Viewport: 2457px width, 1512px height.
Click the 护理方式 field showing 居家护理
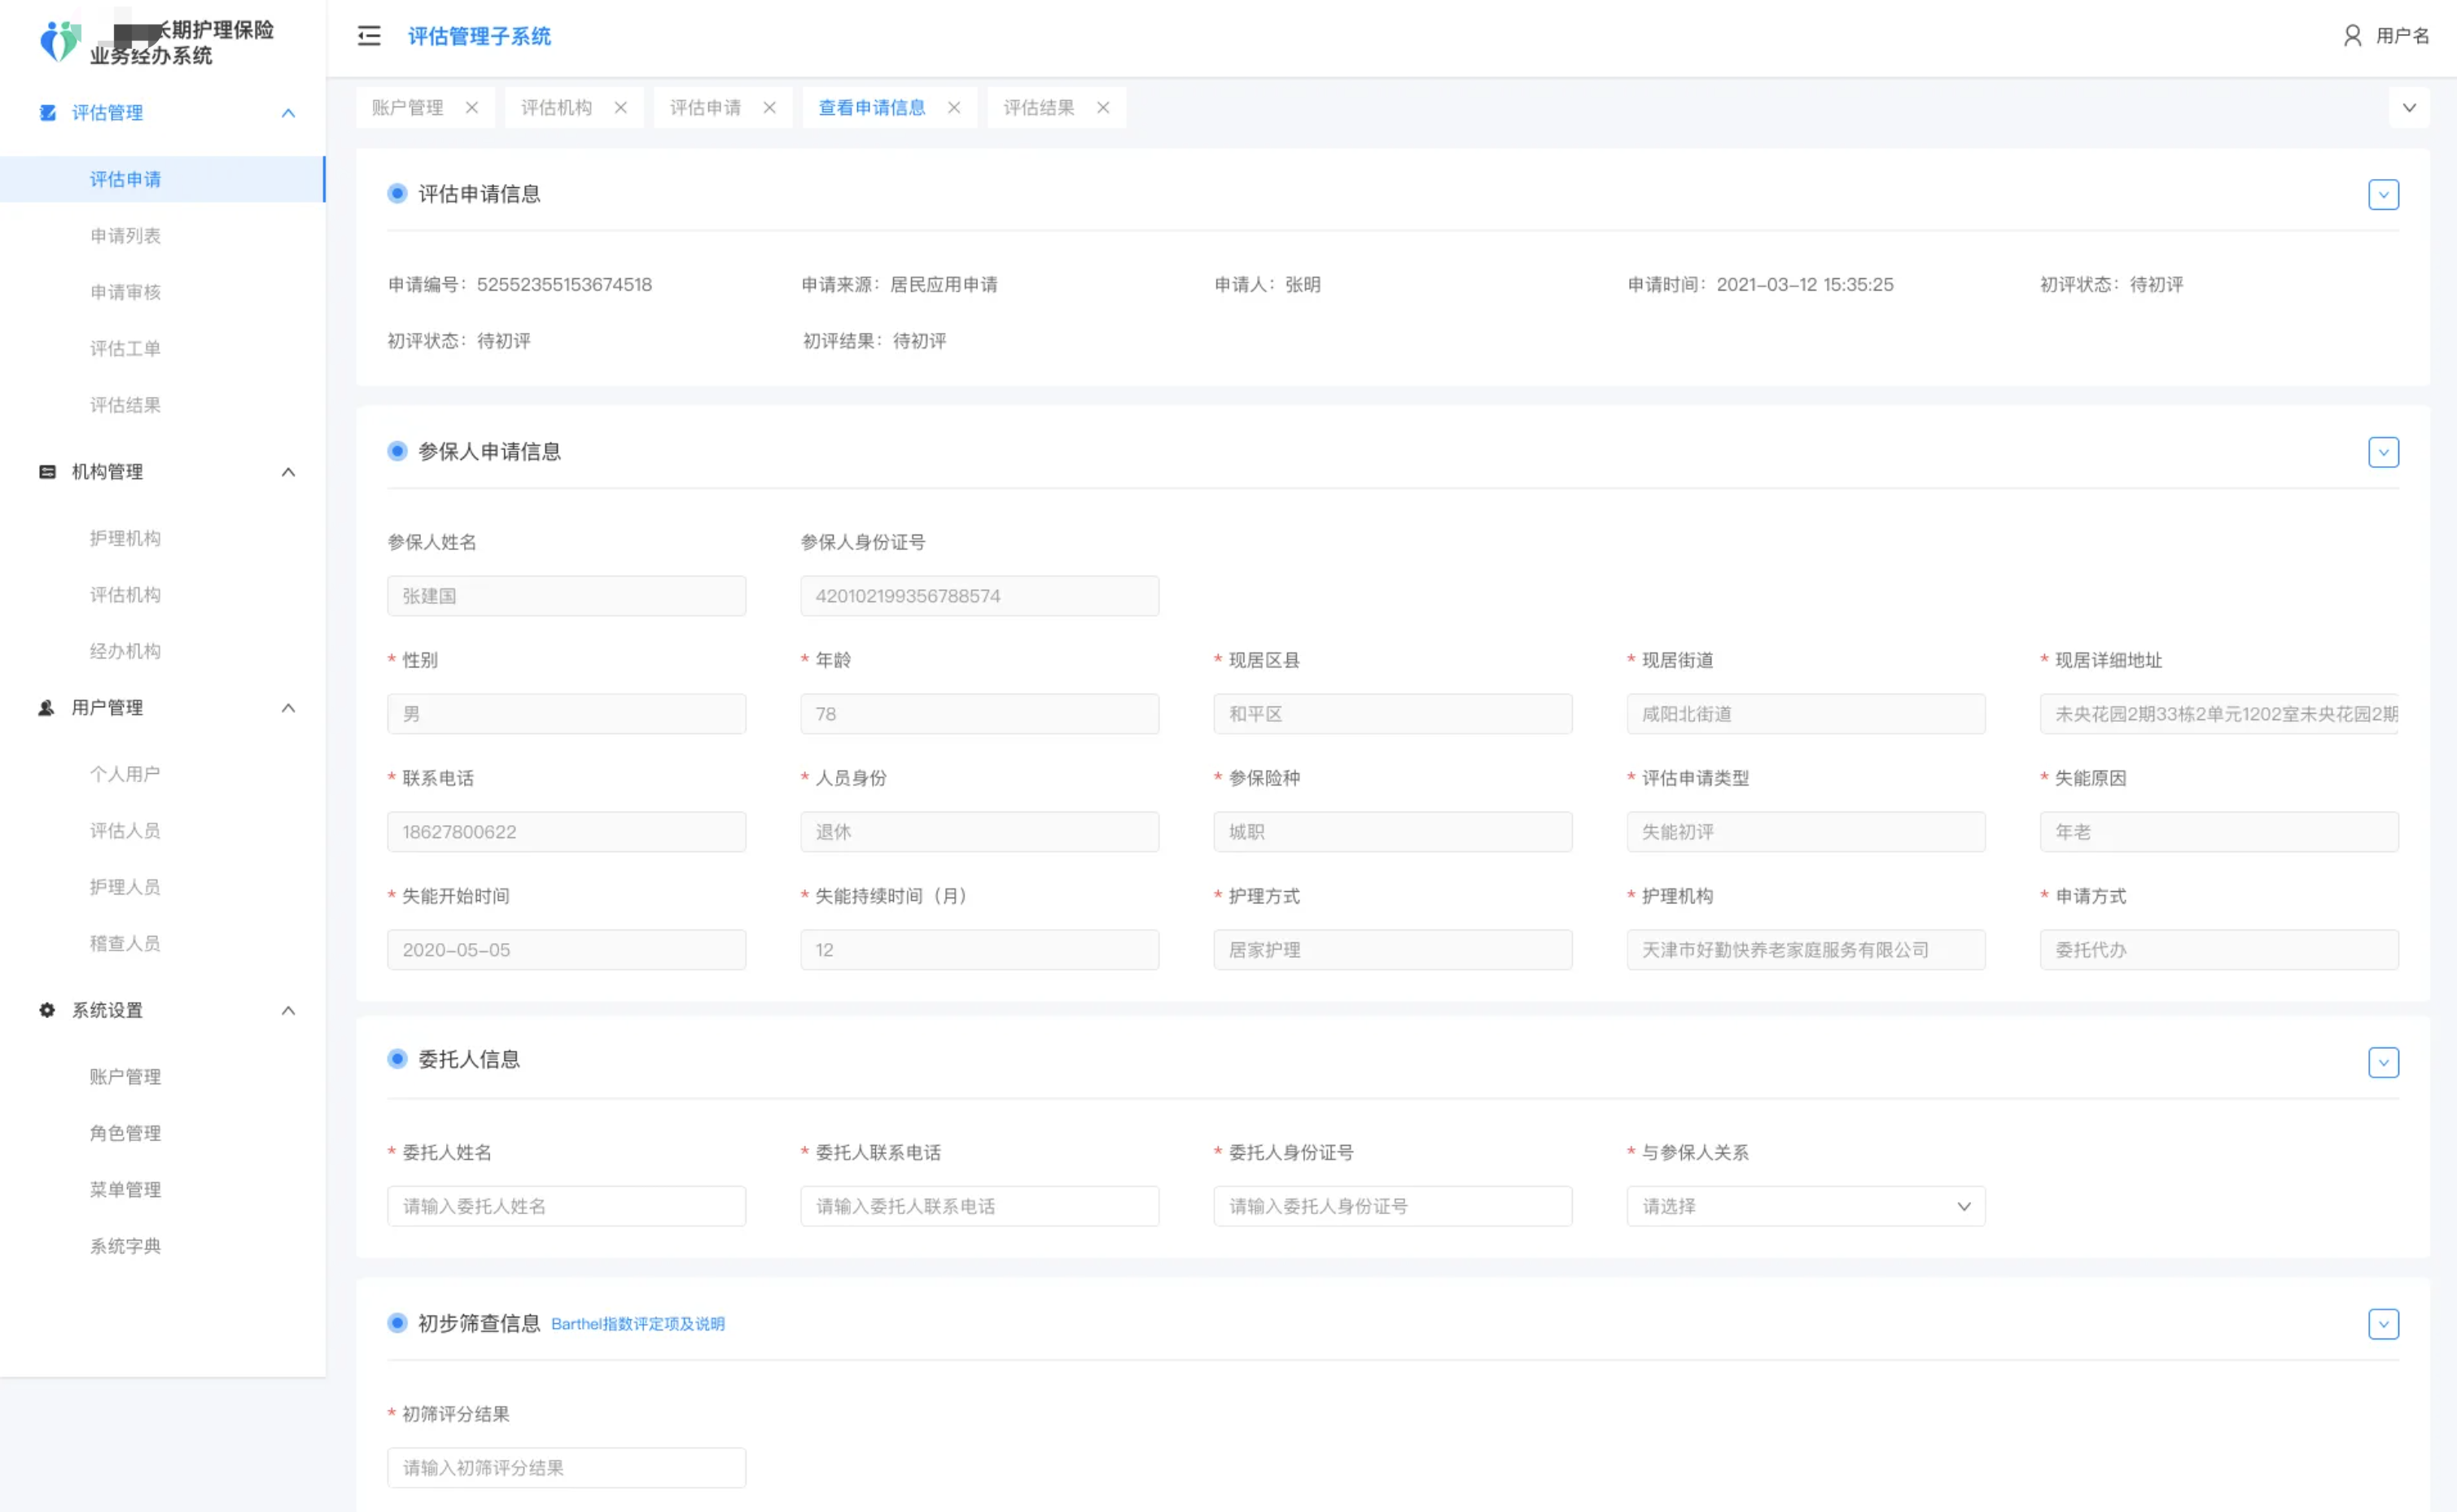point(1393,950)
